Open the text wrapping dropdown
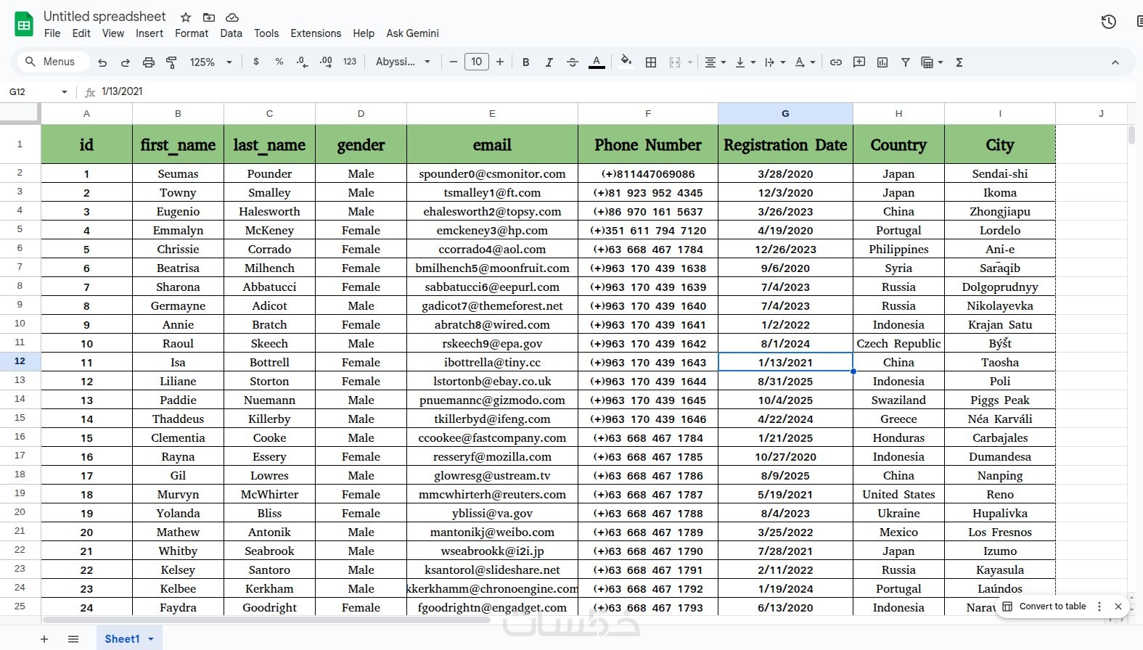1143x650 pixels. pyautogui.click(x=775, y=62)
